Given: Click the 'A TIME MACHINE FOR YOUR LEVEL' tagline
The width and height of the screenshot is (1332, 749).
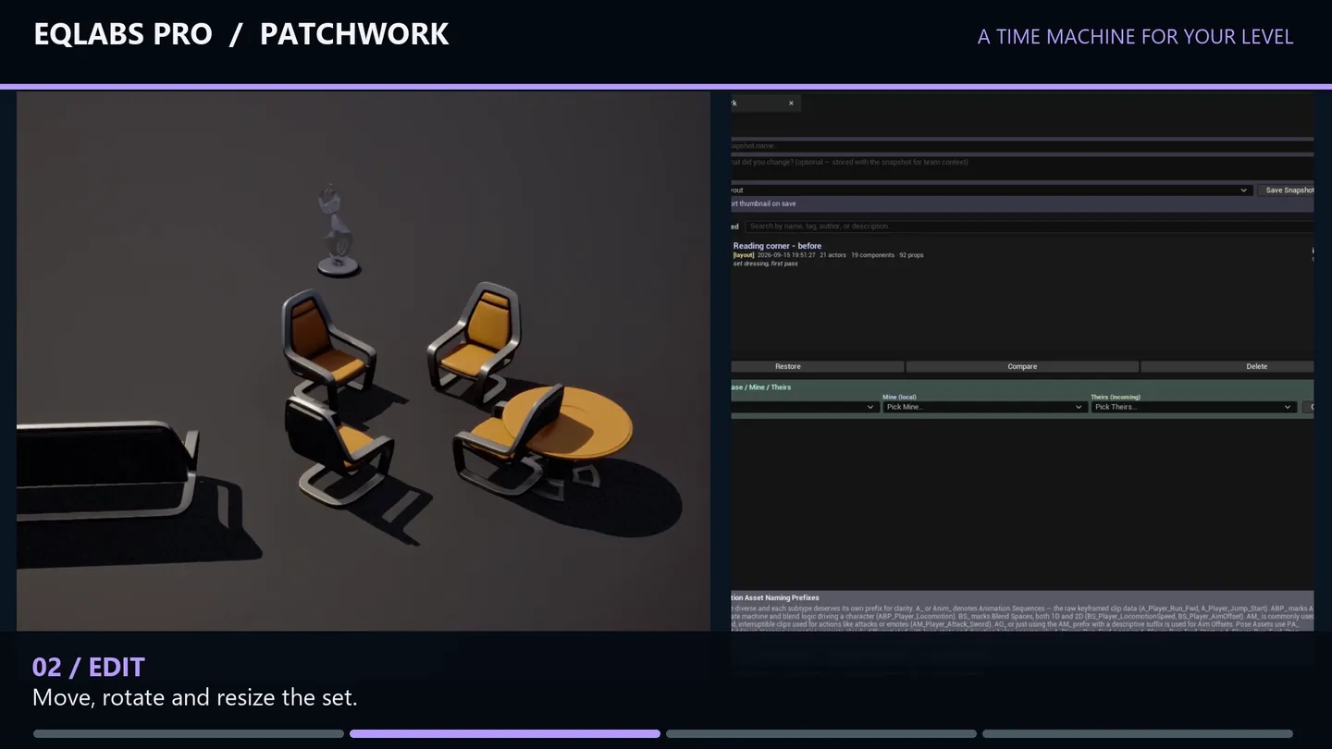Looking at the screenshot, I should (1135, 37).
